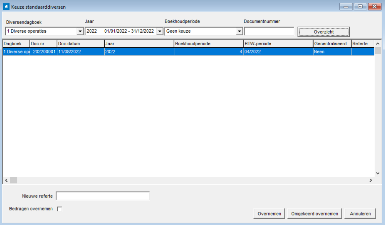Close the Keuze standaarddiversen window
385x225 pixels.
(x=375, y=7)
